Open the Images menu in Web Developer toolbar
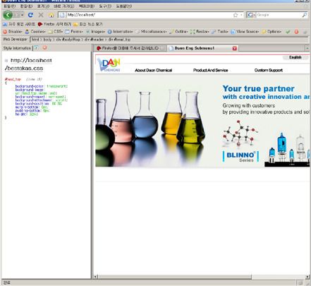The width and height of the screenshot is (311, 286). point(95,32)
